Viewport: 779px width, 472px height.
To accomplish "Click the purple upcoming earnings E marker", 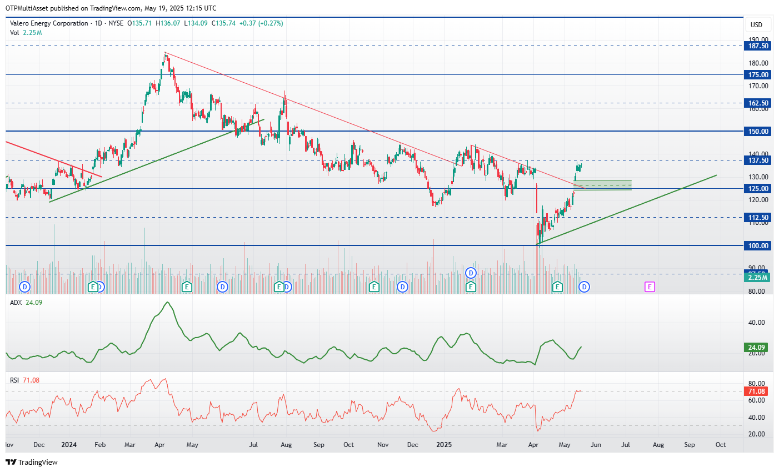I will pyautogui.click(x=650, y=287).
